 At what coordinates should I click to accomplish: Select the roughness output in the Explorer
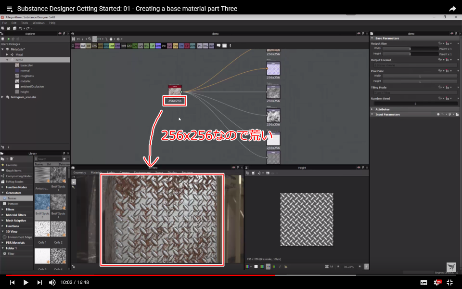[27, 76]
